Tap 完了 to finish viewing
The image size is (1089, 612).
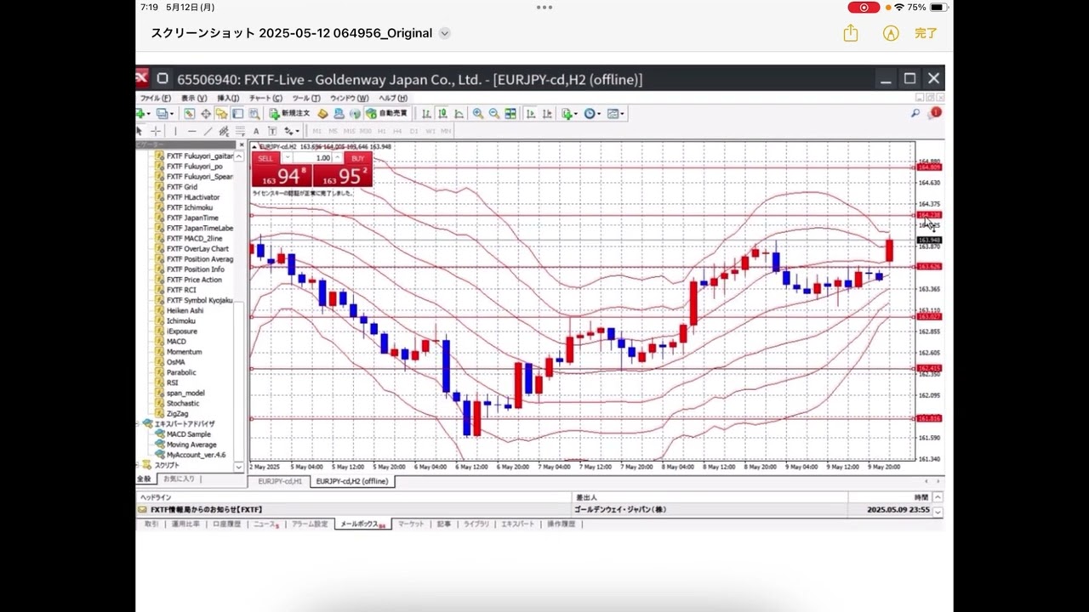(x=926, y=33)
